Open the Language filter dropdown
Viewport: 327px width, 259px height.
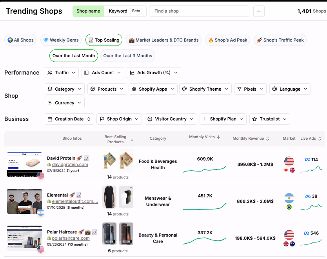[x=290, y=89]
